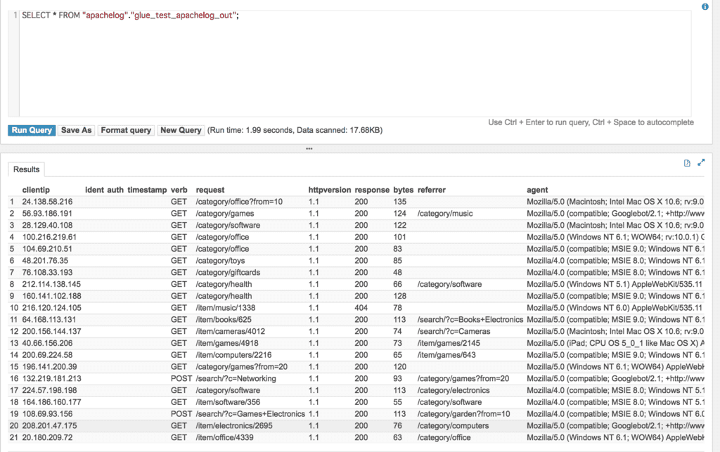
Task: Click the panel resize handle between editor and results
Action: coord(309,148)
